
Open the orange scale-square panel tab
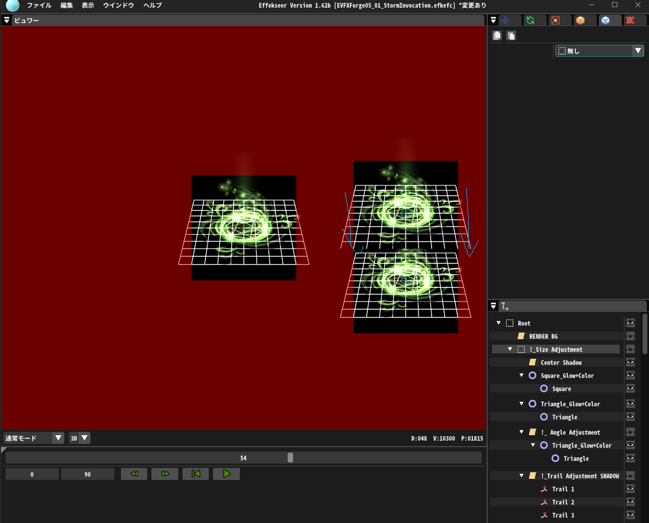(x=555, y=20)
